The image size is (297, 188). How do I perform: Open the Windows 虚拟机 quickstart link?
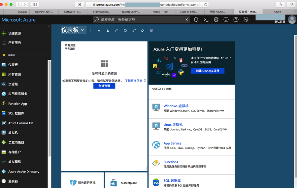(176, 106)
